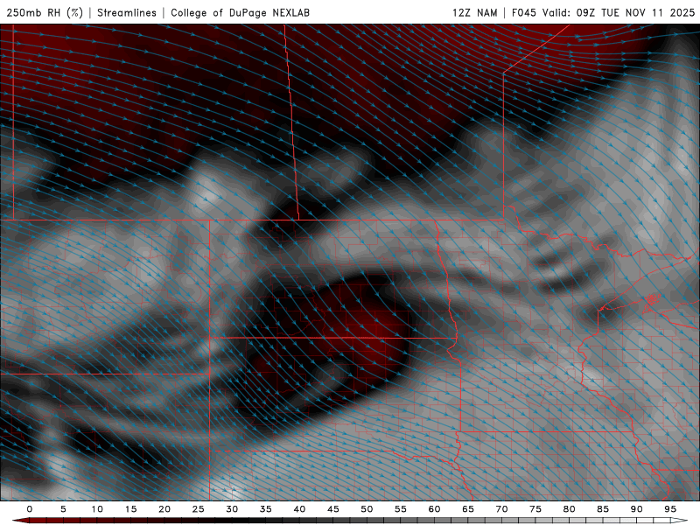Click the 95 label on color scale
This screenshot has width=700, height=525.
670,509
